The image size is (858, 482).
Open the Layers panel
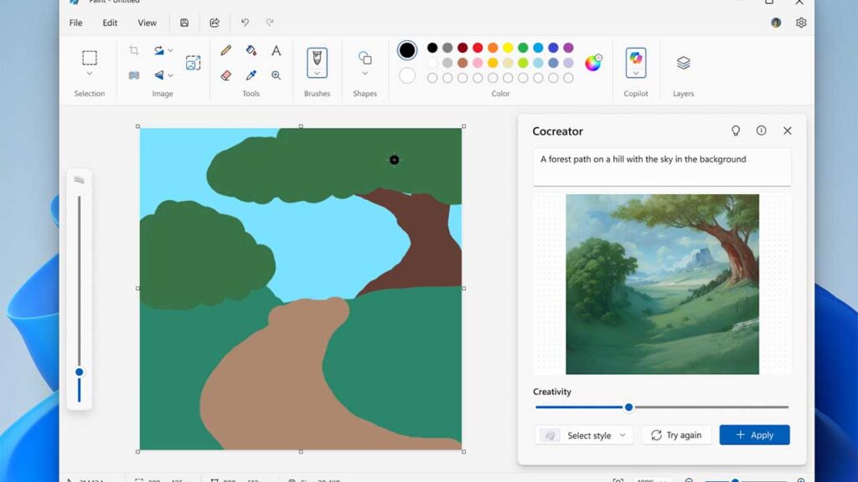pos(683,64)
